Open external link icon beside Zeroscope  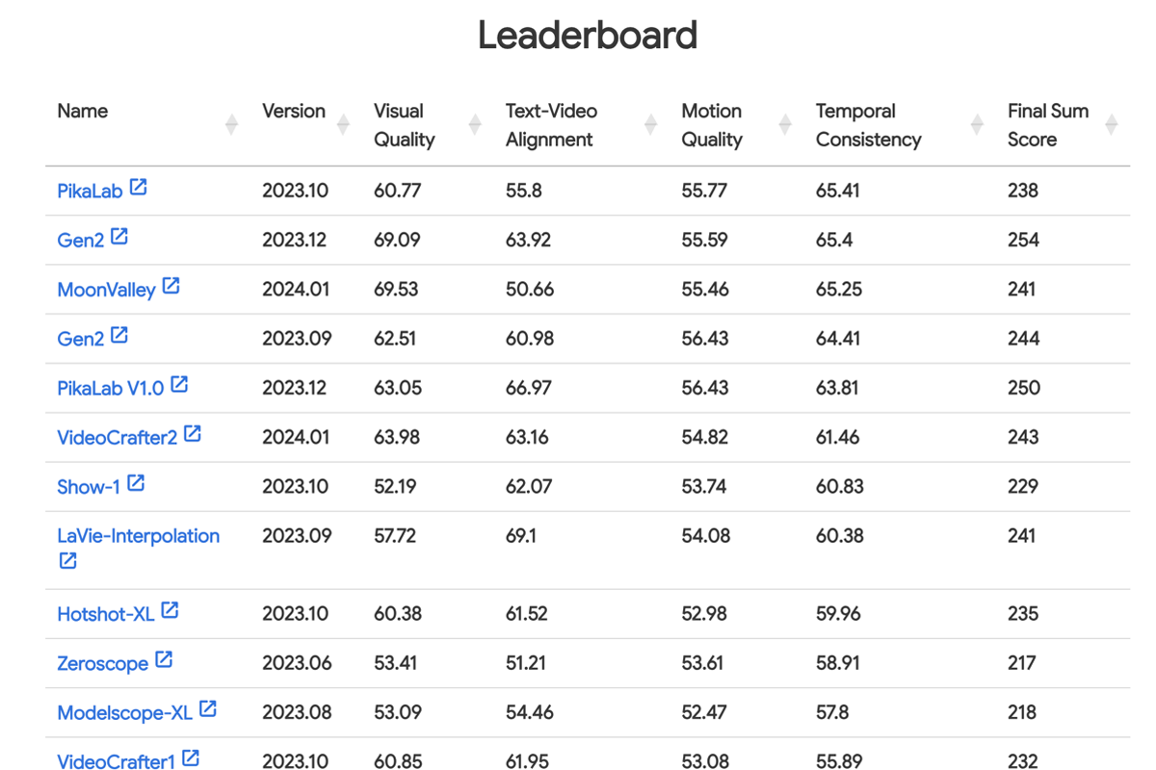(x=165, y=659)
